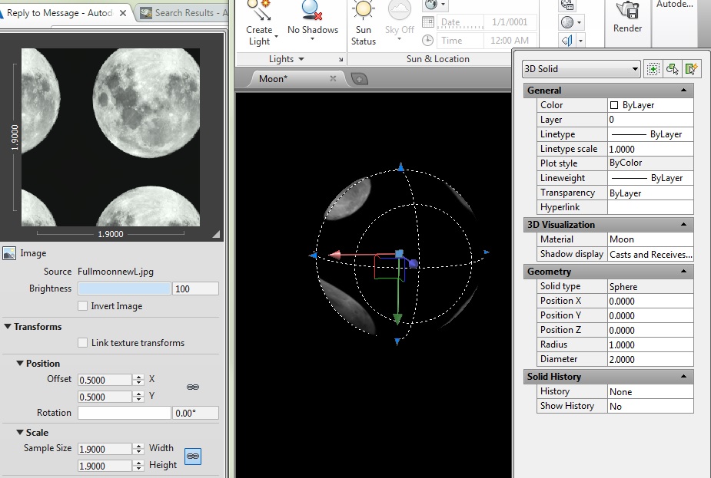Open the render environment globe icon

[x=431, y=5]
